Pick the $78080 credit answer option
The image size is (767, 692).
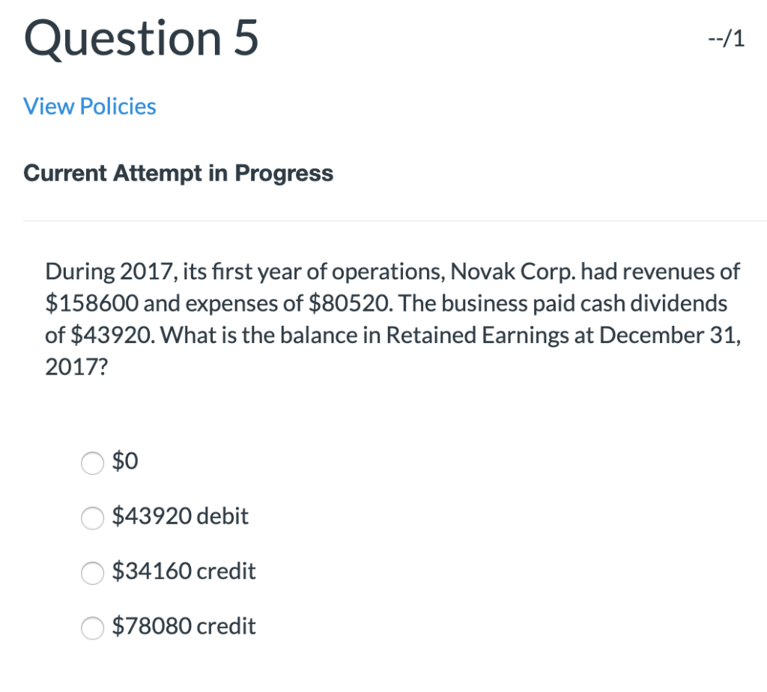click(92, 628)
